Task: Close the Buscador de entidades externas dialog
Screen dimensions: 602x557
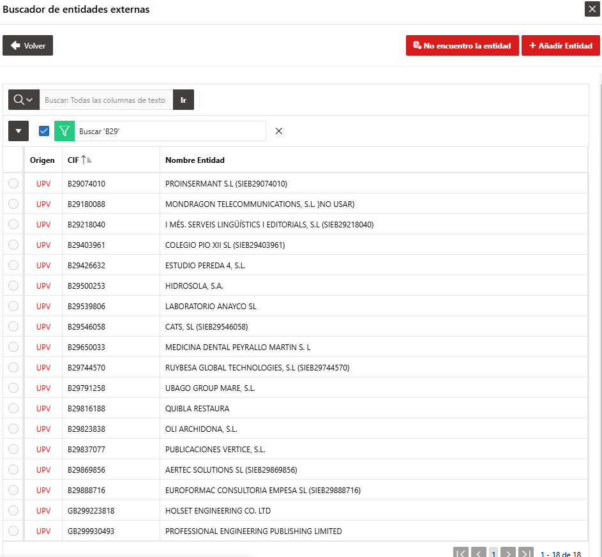Action: click(x=592, y=9)
